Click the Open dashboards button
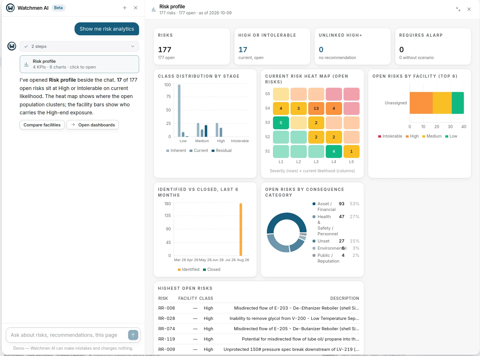This screenshot has width=480, height=356. tap(93, 125)
